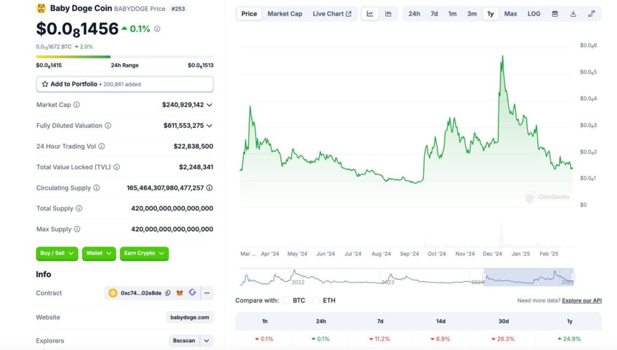Select 3m time range
Screen dimensions: 617x350
[472, 14]
